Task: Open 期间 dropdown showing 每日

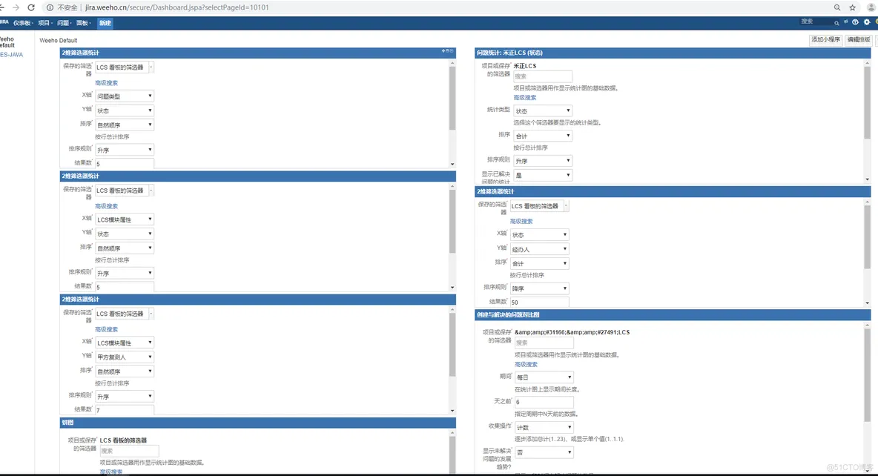Action: click(x=544, y=377)
